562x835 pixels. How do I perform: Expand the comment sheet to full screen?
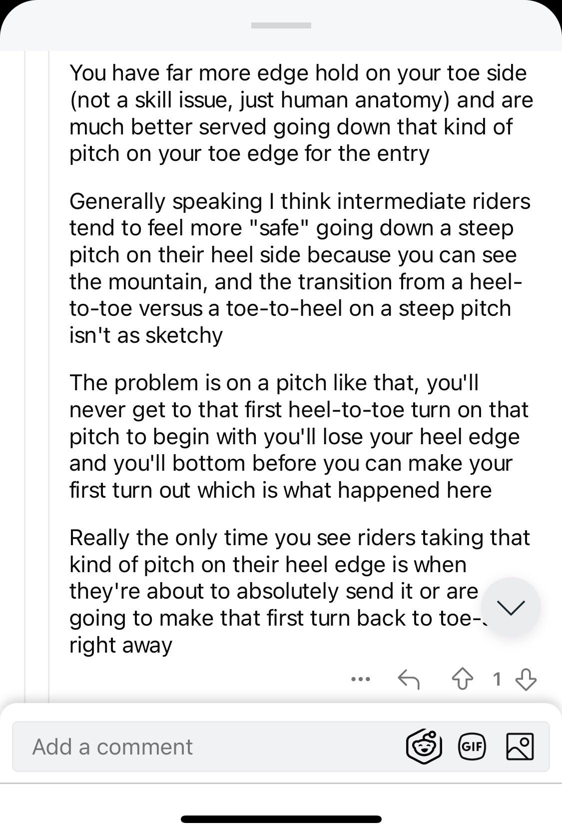pyautogui.click(x=281, y=24)
